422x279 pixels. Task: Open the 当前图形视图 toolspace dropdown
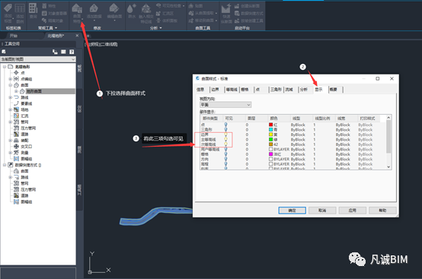click(38, 59)
